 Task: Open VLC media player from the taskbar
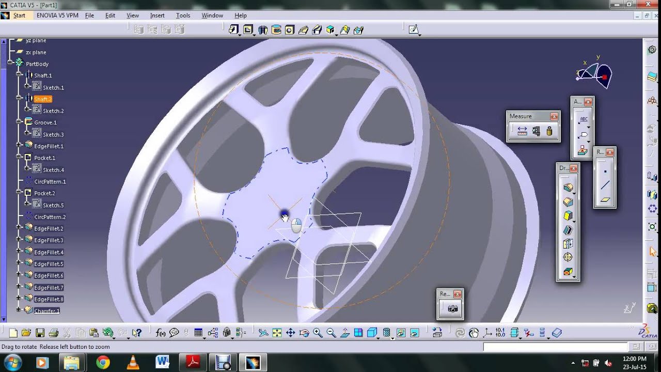[x=133, y=362]
